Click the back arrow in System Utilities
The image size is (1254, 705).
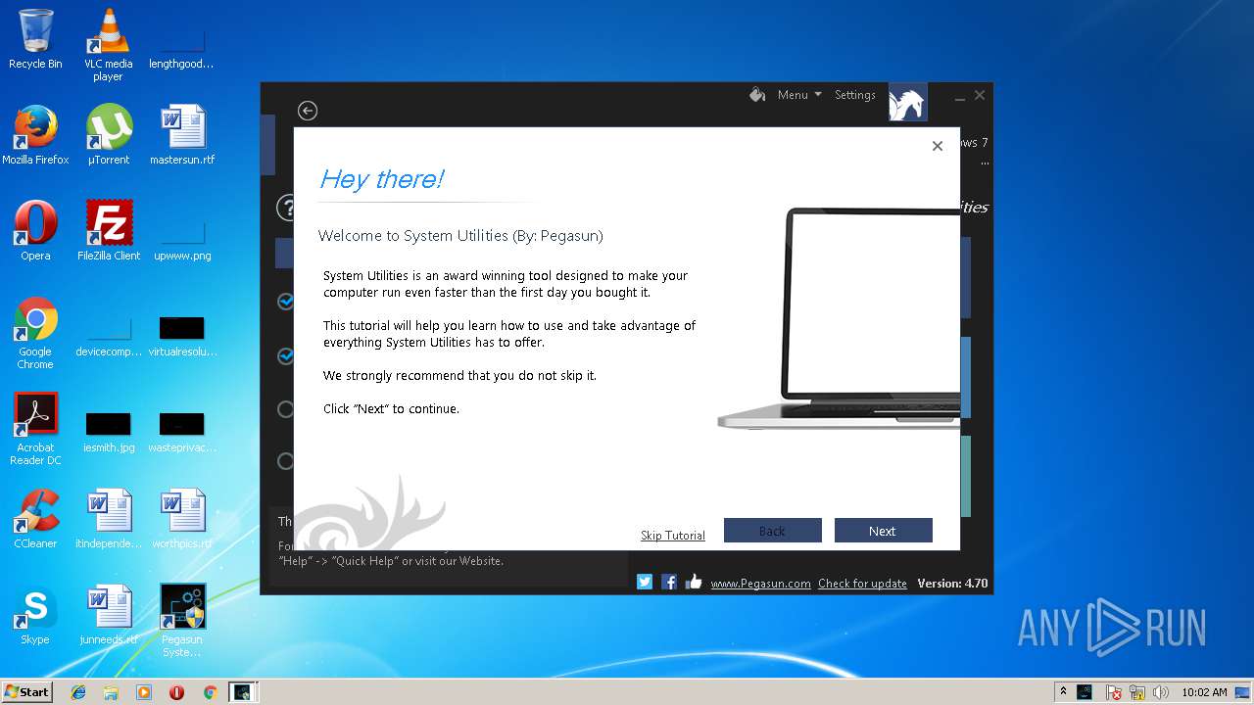[308, 111]
